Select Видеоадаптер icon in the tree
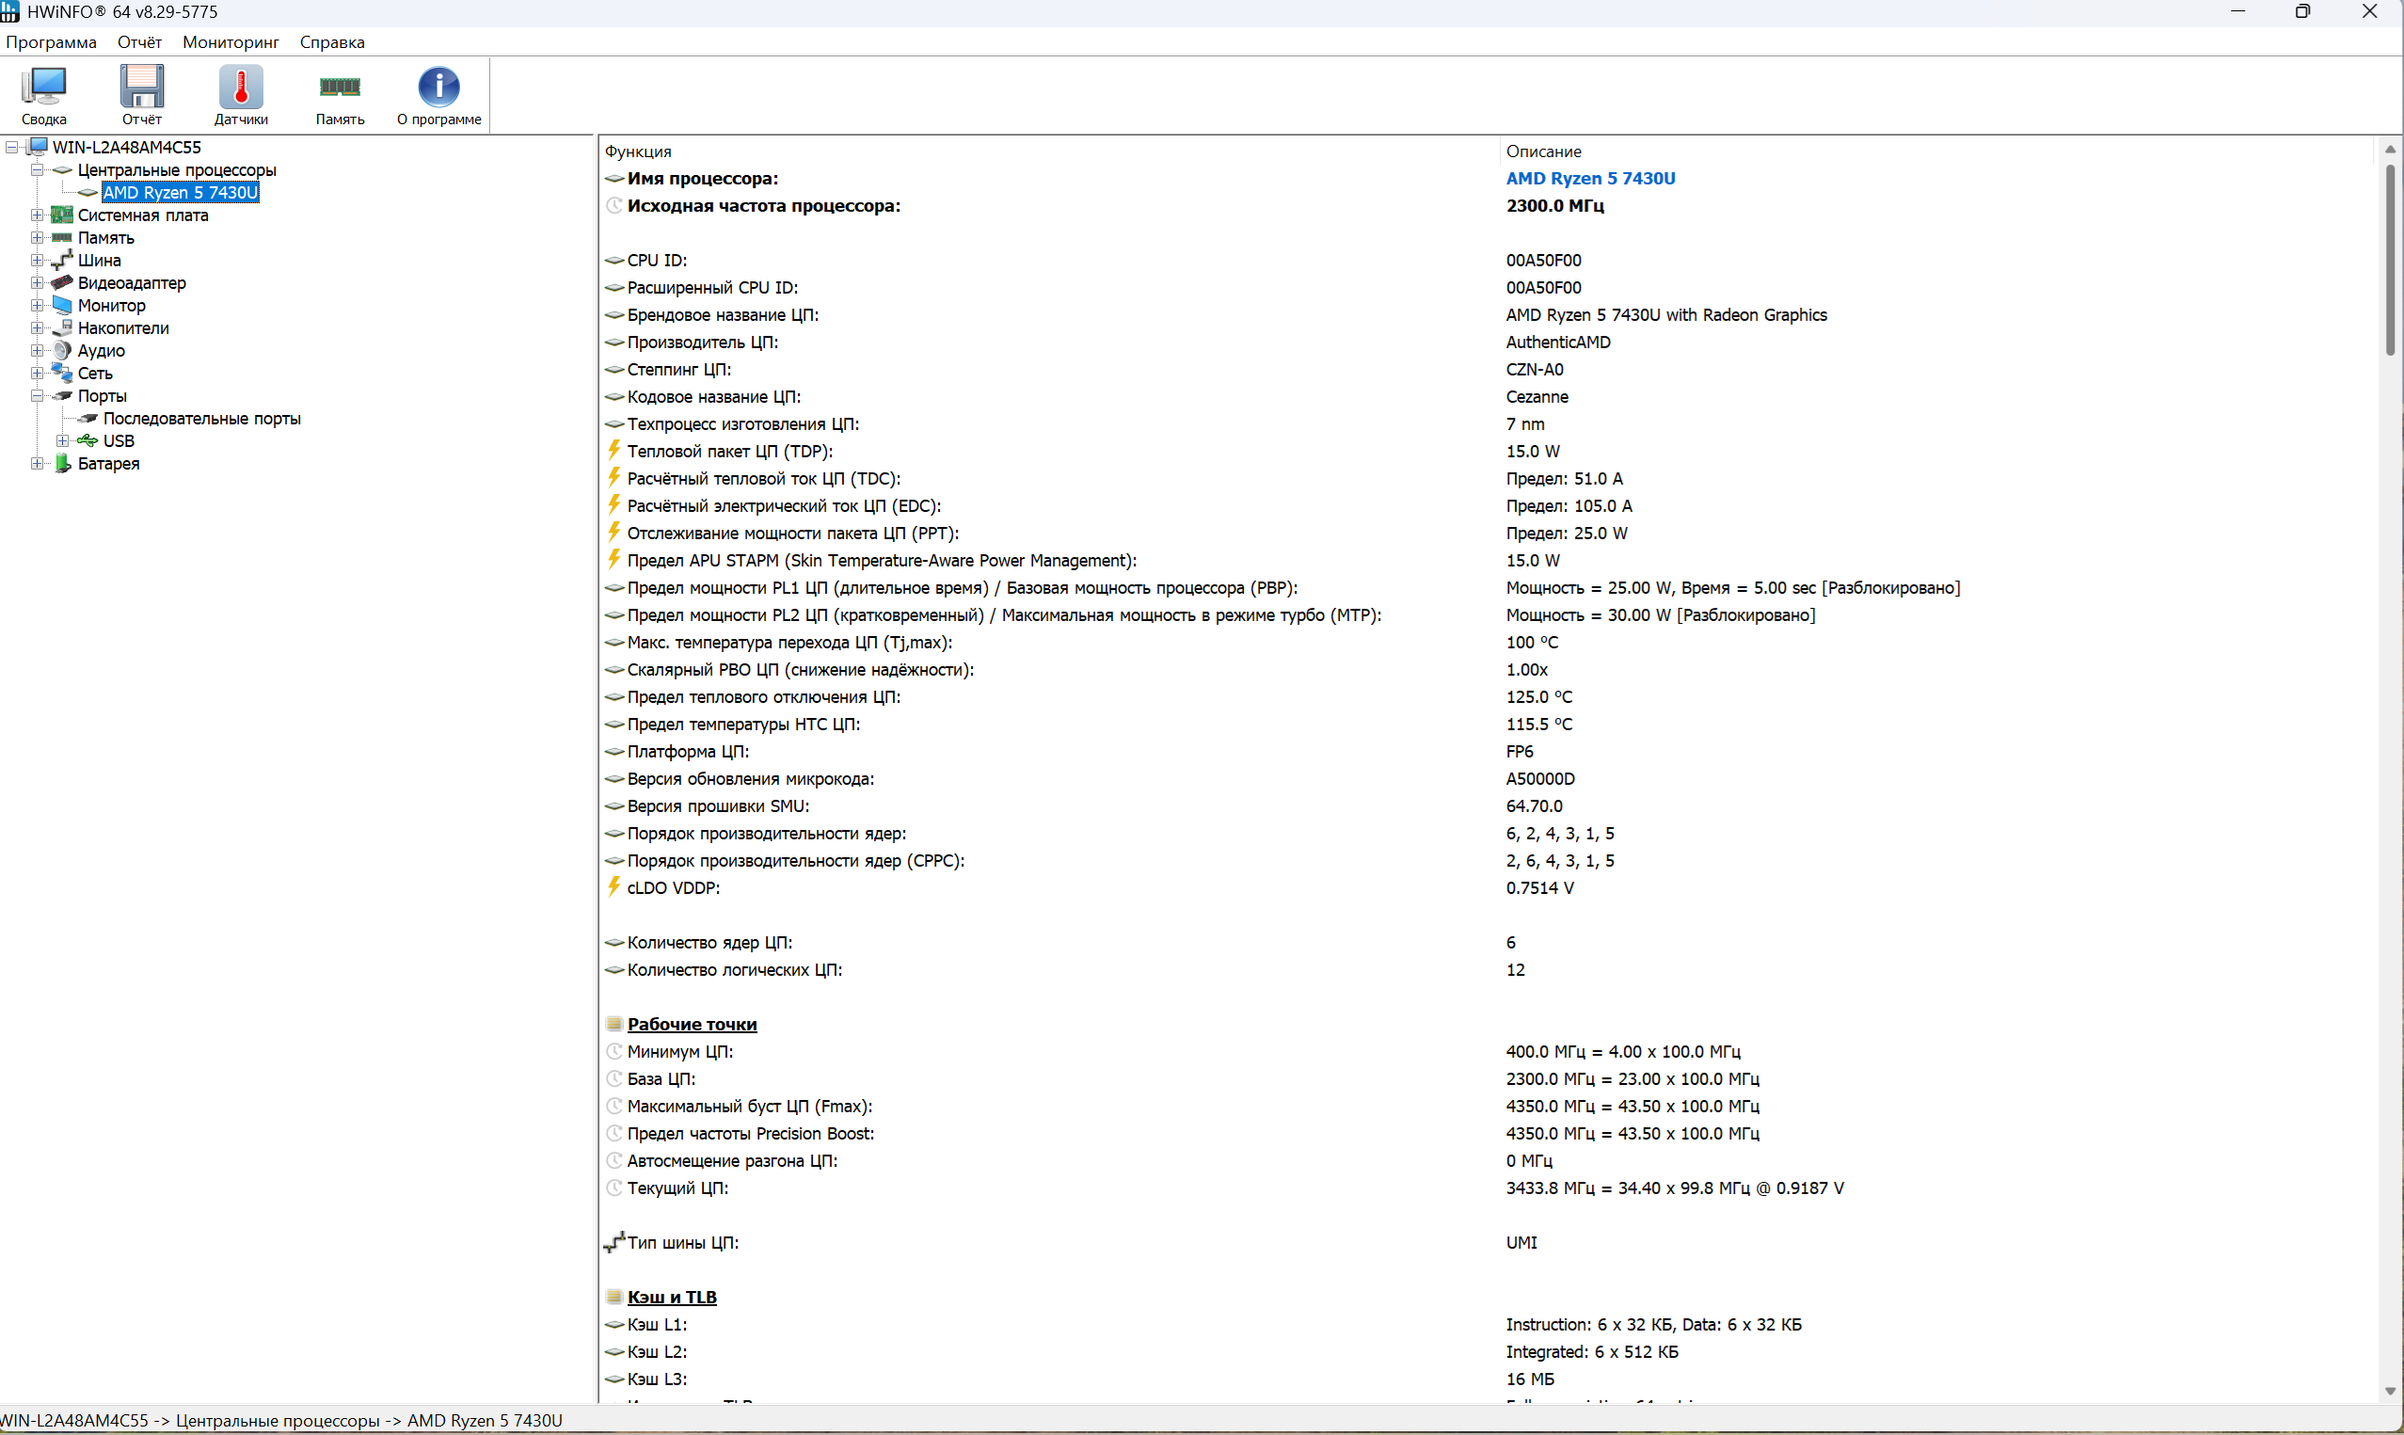The image size is (2404, 1435). pyautogui.click(x=62, y=282)
